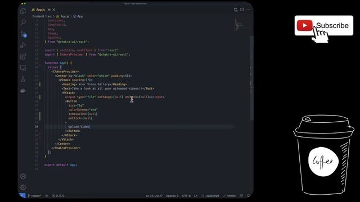Image resolution: width=360 pixels, height=202 pixels.
Task: Click the 'Take a look at all your uploaded videos' line
Action: tap(107, 89)
